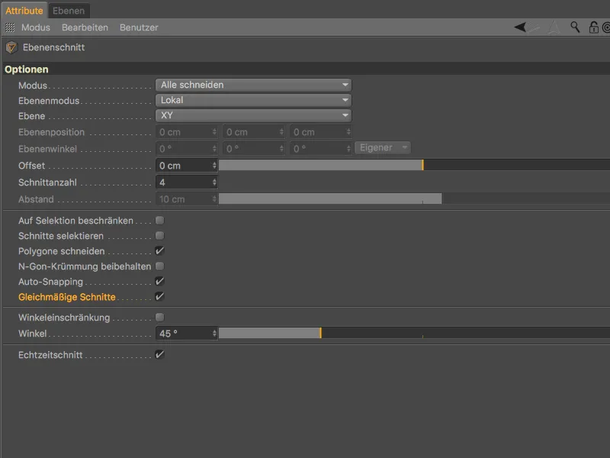This screenshot has width=610, height=458.
Task: Switch to the Ebenen tab
Action: pyautogui.click(x=69, y=11)
